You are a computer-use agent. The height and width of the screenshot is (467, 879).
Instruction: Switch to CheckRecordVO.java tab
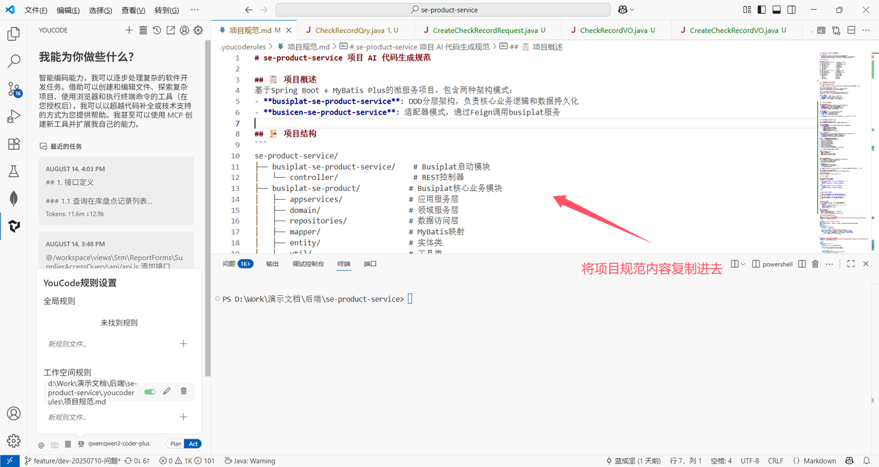pos(617,30)
